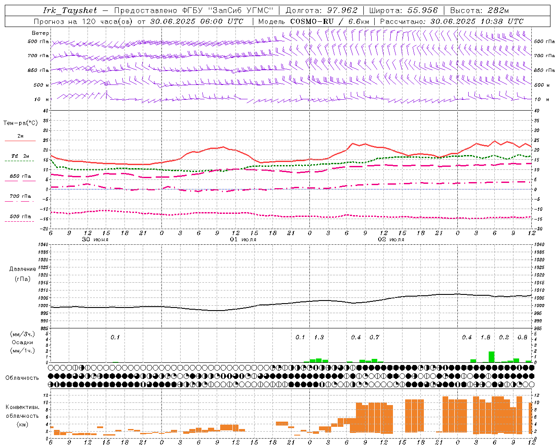Select the latitude value Широта: 55.956

pos(403,10)
